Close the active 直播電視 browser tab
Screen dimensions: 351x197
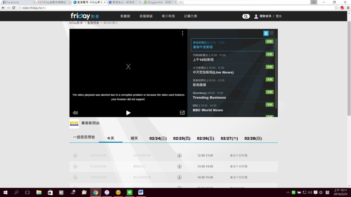click(105, 2)
